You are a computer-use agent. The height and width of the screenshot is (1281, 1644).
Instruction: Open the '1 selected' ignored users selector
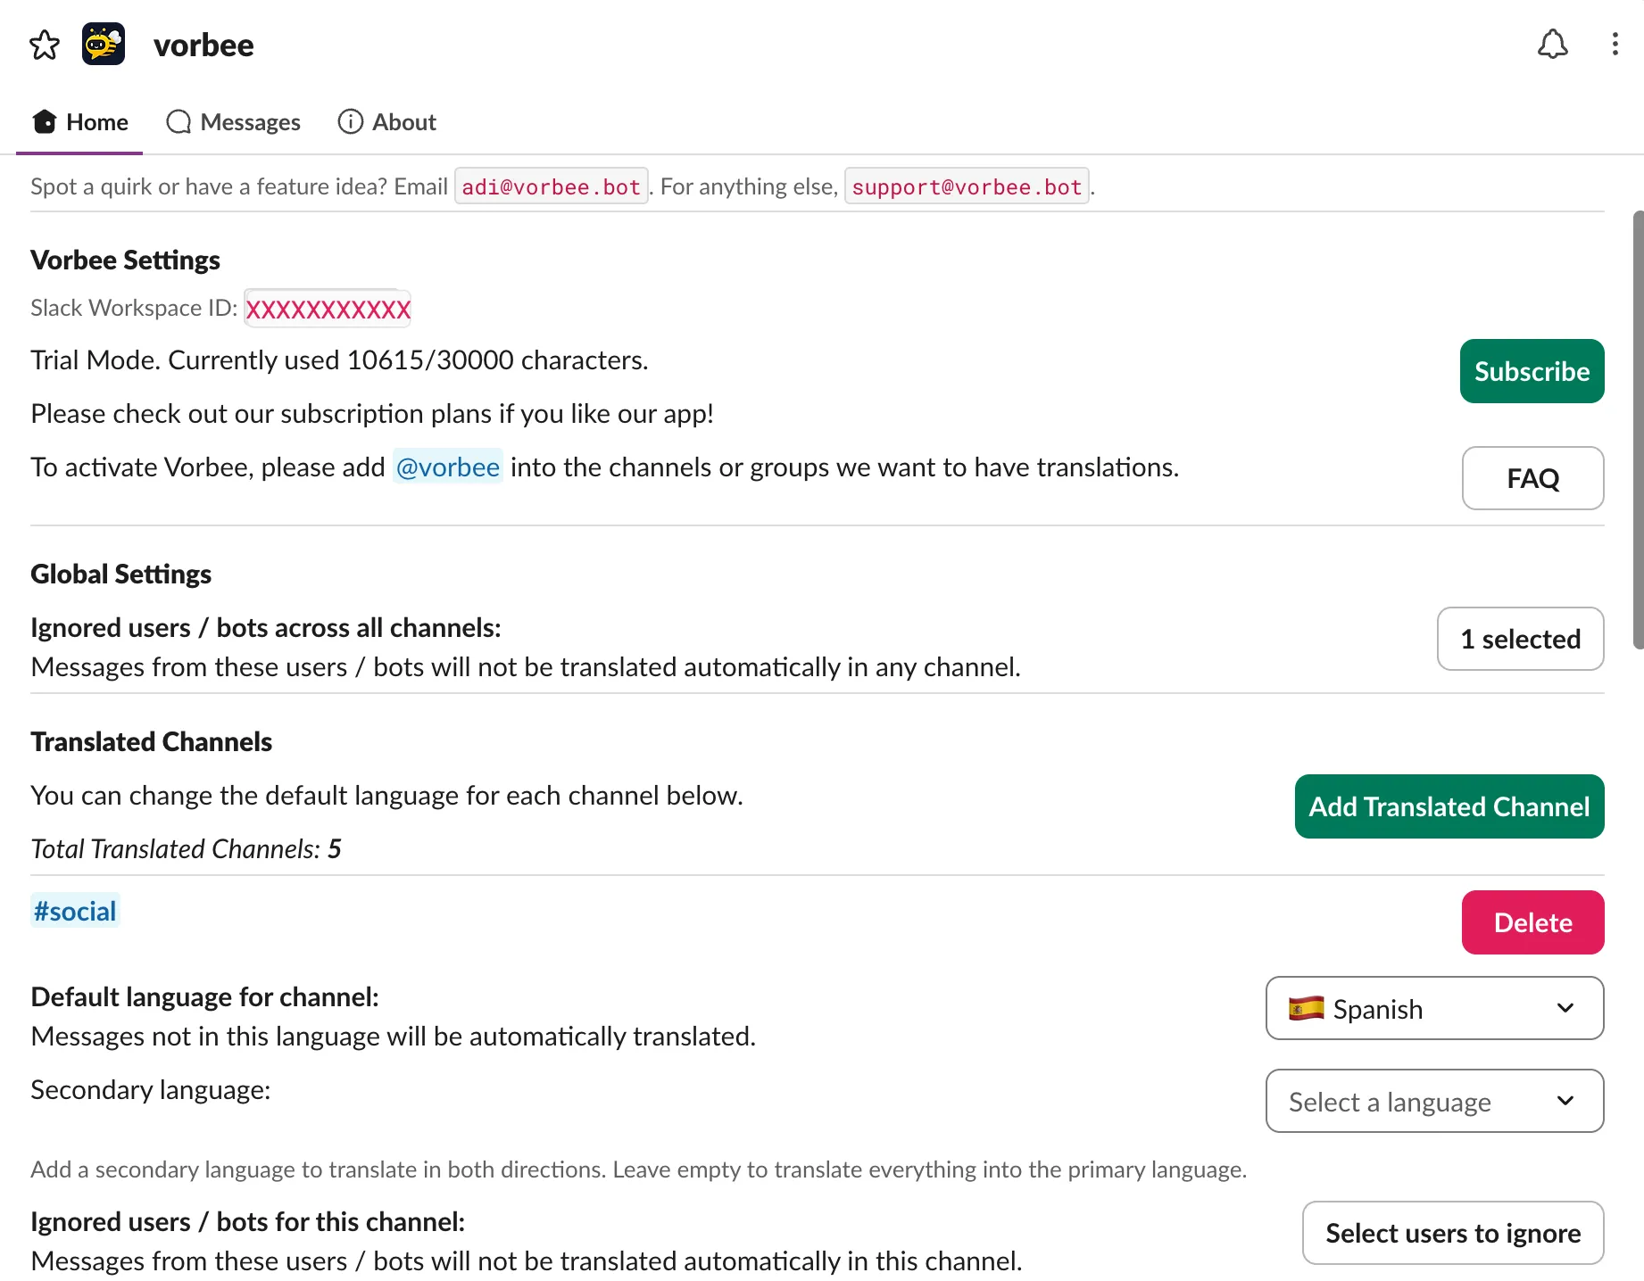1520,639
